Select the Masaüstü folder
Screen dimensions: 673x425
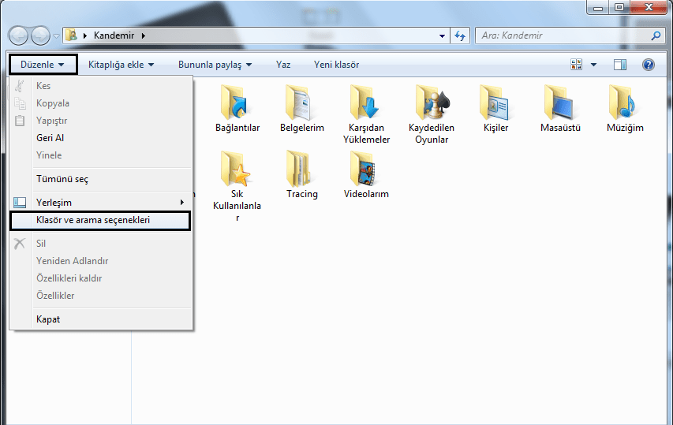pyautogui.click(x=560, y=109)
